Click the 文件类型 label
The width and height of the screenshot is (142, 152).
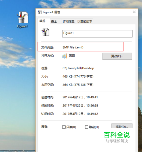47,47
